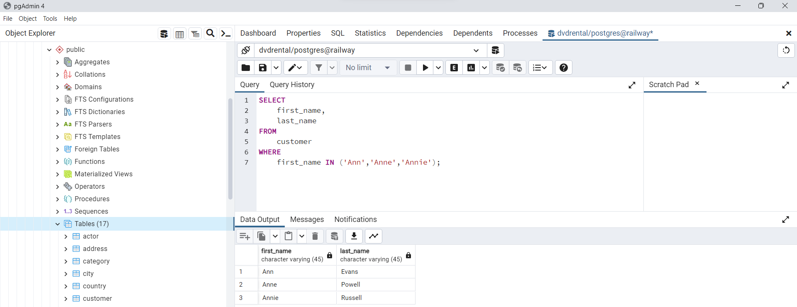The image size is (797, 307).
Task: Click the Edit pencil toolbar button
Action: click(296, 68)
